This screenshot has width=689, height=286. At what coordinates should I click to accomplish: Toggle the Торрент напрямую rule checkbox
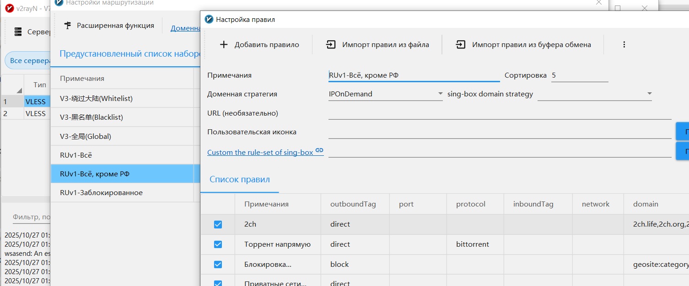(218, 244)
